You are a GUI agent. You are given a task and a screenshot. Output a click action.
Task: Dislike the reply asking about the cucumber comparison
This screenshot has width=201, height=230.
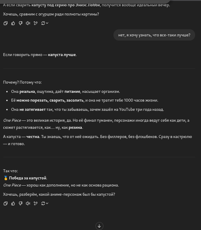click(x=20, y=23)
